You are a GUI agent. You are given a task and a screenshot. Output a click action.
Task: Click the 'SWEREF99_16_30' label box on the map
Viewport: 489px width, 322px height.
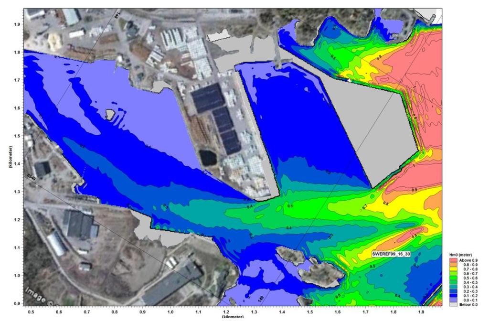(x=391, y=254)
